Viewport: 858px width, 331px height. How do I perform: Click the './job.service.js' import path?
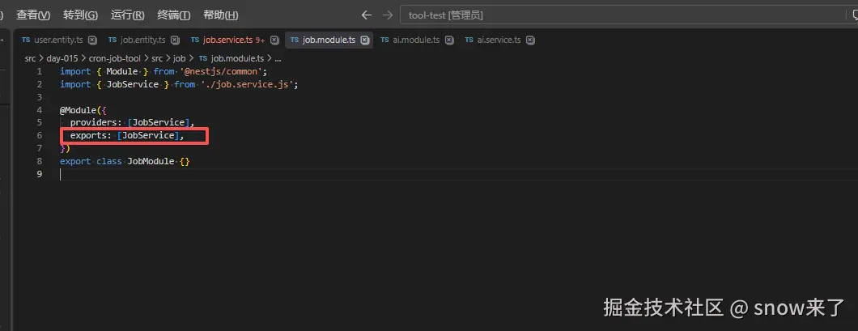246,84
